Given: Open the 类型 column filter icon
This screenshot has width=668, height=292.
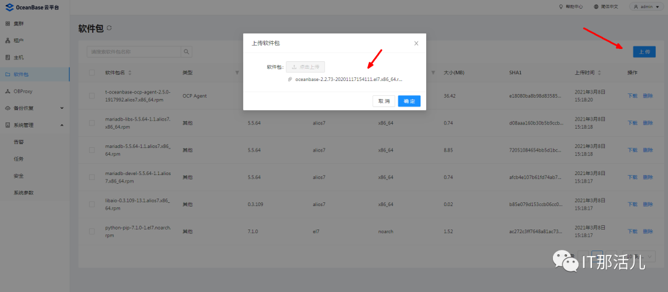Looking at the screenshot, I should 238,73.
